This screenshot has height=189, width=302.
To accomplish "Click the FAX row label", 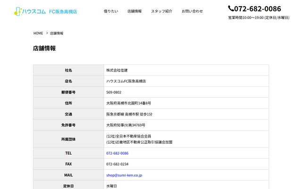I will pyautogui.click(x=68, y=164).
